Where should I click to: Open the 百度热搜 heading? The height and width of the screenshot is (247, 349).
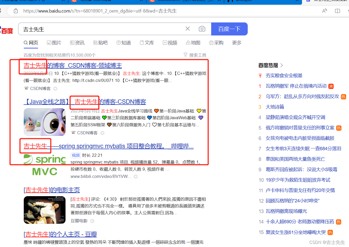click(x=268, y=65)
